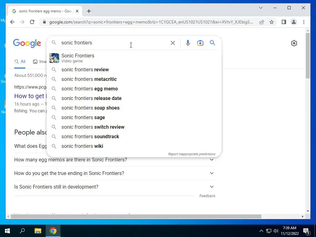The image size is (316, 237).
Task: Open volume control tray icon
Action: (x=276, y=231)
